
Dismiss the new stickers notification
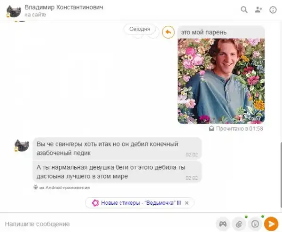187,203
